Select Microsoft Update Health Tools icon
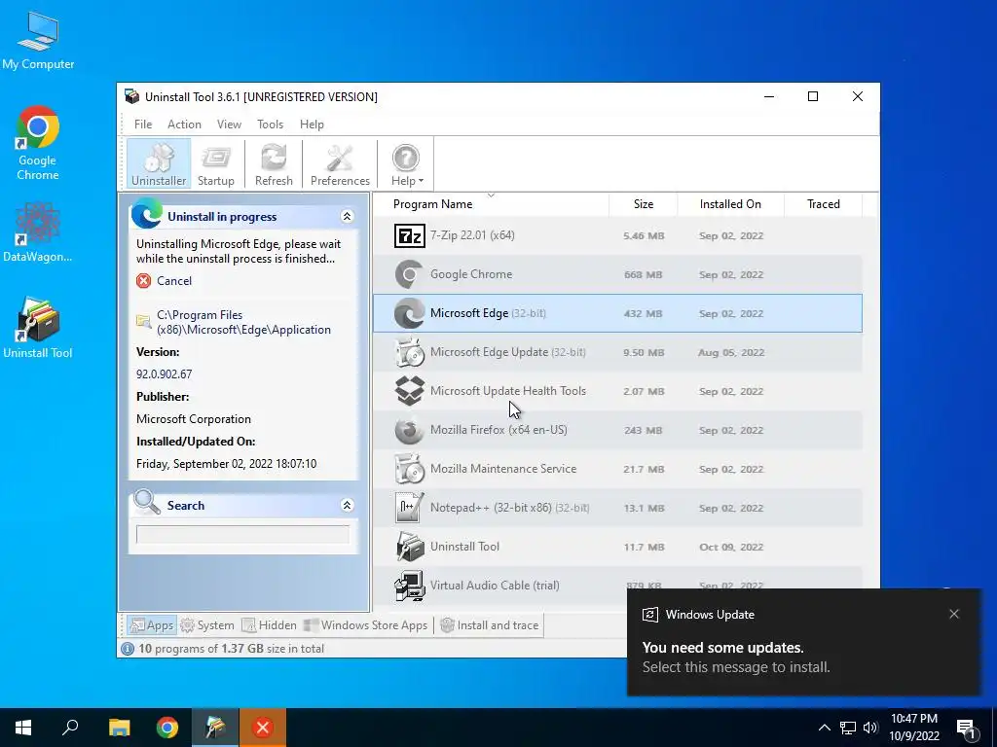 pos(410,391)
